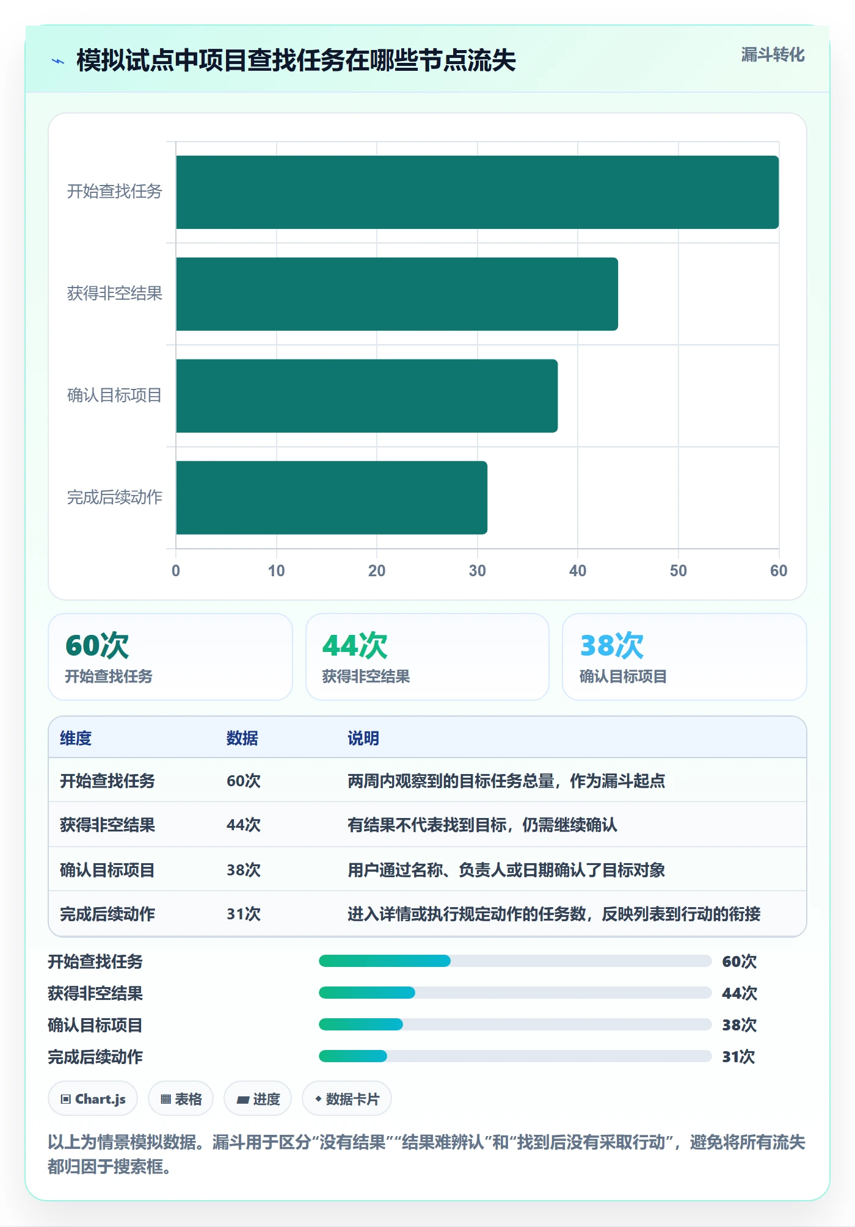Click the 开始查找任务 bar in the chart
This screenshot has width=855, height=1227.
coord(478,192)
